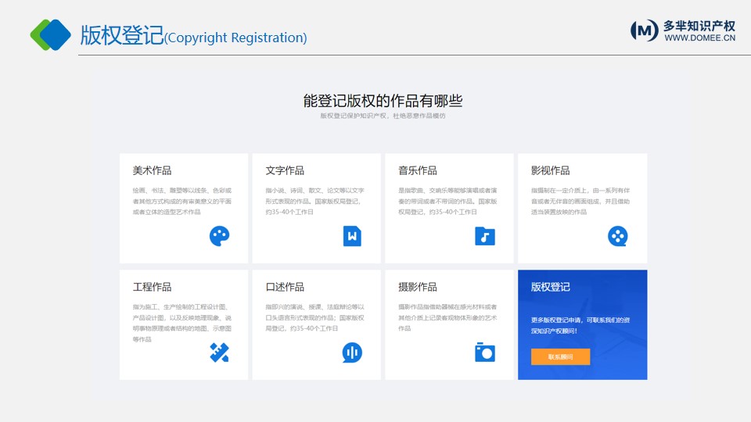Viewport: 751px width, 422px height.
Task: Click the palette icon in 美术作品 card
Action: coord(219,236)
